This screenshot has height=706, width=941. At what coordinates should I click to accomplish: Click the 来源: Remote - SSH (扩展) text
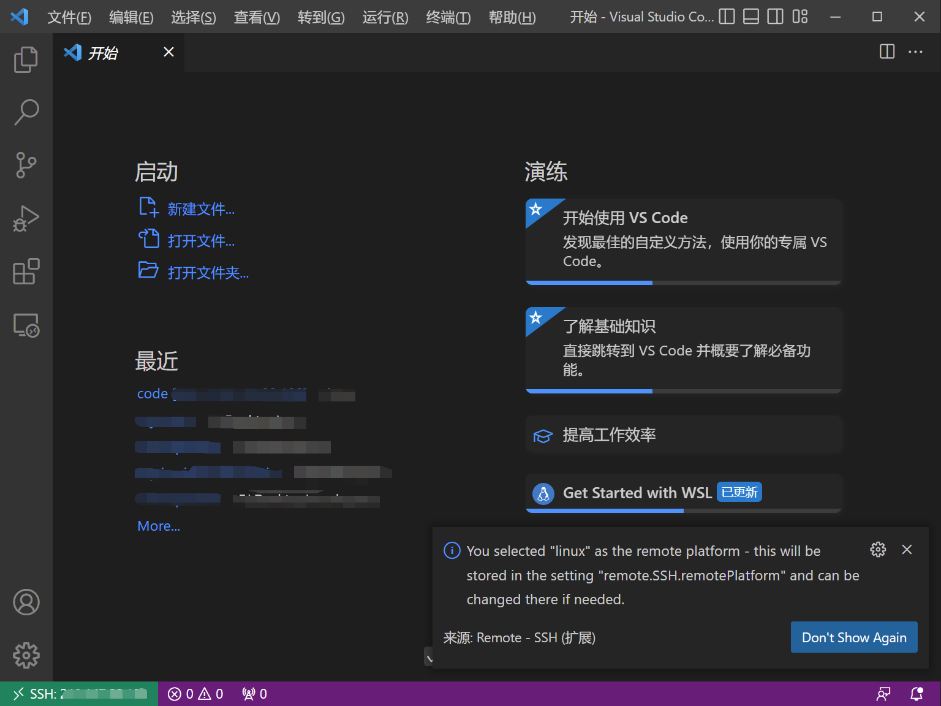point(520,638)
